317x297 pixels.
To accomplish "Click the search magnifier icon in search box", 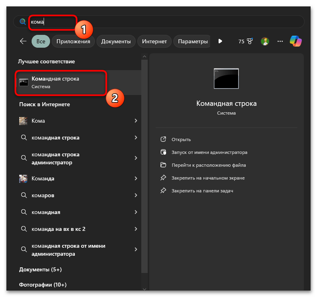I will click(23, 22).
